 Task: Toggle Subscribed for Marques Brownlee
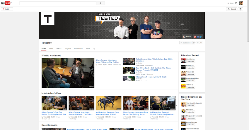tap(191, 118)
